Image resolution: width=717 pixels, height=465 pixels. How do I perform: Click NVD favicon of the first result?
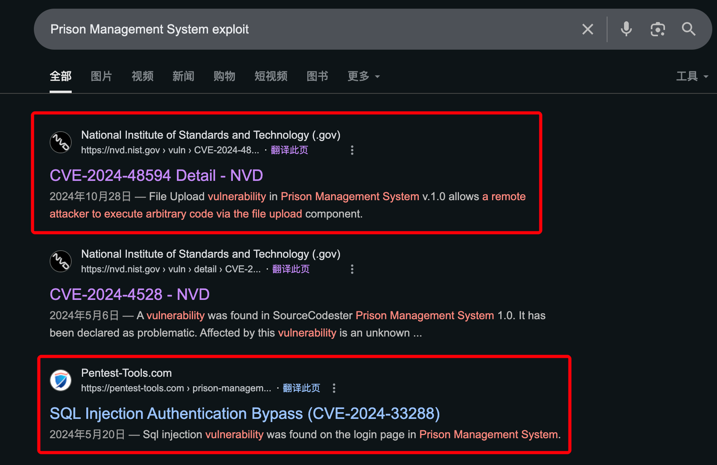point(61,142)
